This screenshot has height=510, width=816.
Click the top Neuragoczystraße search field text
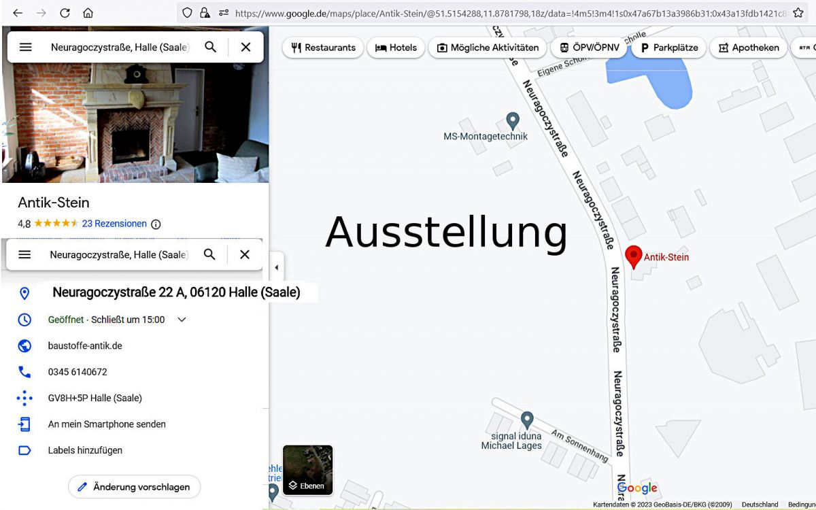click(x=120, y=47)
